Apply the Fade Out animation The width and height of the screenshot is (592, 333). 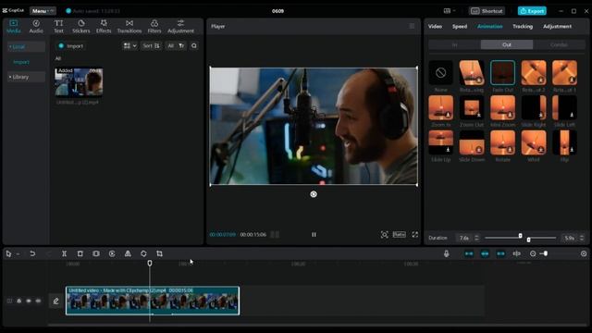[x=502, y=73]
